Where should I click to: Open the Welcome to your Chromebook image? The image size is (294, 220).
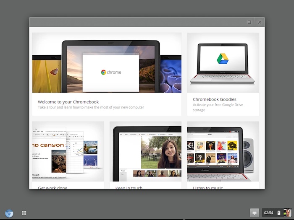[107, 63]
